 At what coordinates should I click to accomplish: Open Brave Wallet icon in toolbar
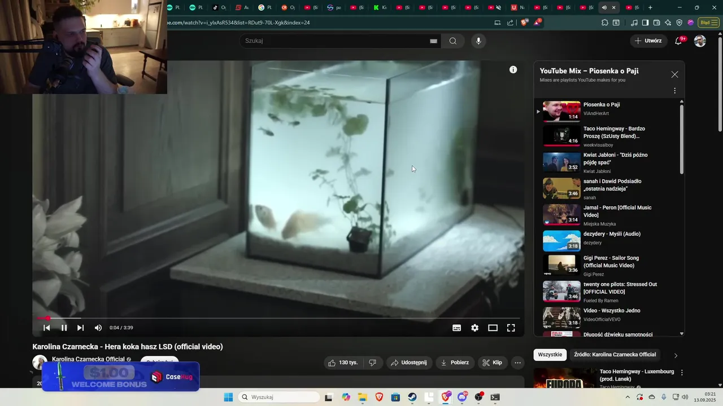click(656, 23)
